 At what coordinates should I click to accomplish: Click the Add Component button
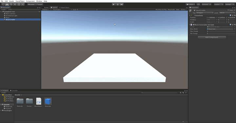tap(212, 37)
